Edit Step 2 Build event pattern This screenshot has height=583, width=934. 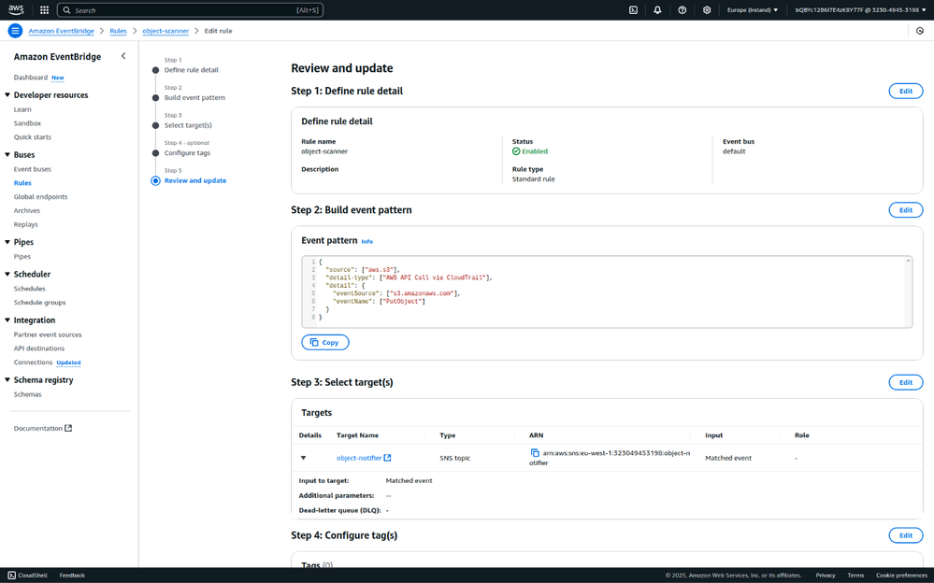(905, 210)
